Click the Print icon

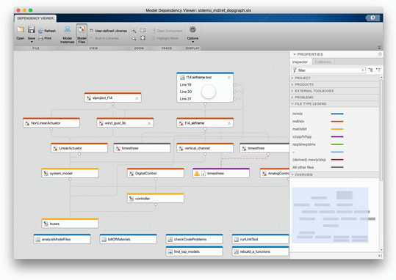point(45,38)
